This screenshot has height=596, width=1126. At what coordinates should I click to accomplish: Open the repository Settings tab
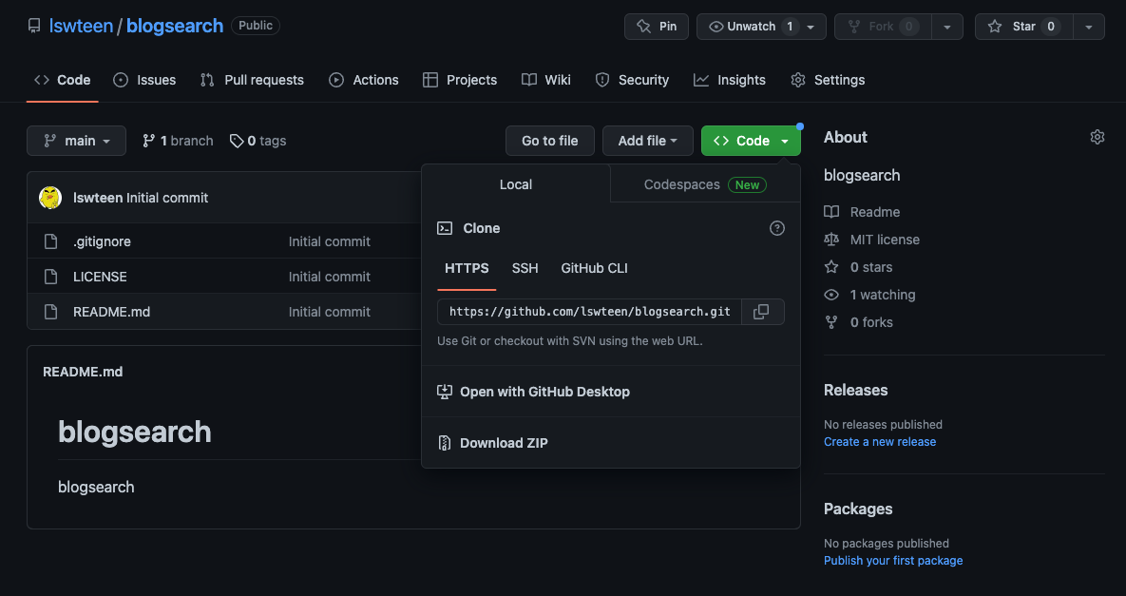[828, 80]
